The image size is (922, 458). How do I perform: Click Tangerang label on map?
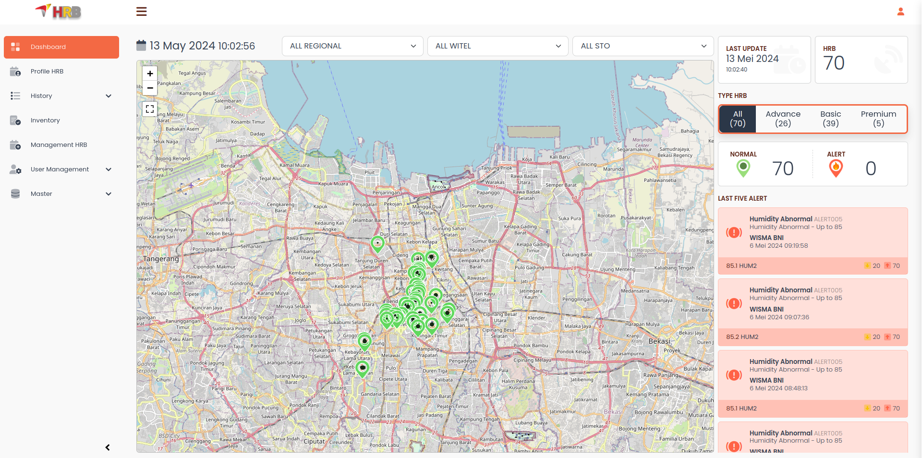pyautogui.click(x=161, y=259)
